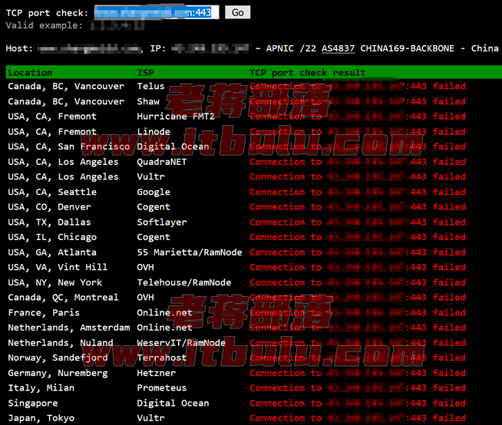The width and height of the screenshot is (502, 425).
Task: Select USA, GA, Atlanta location
Action: pyautogui.click(x=52, y=252)
